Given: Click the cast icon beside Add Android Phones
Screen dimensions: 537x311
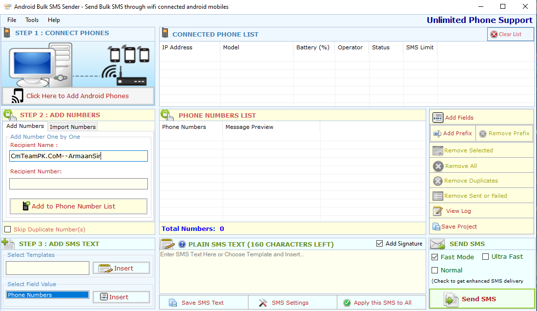Looking at the screenshot, I should pos(18,96).
